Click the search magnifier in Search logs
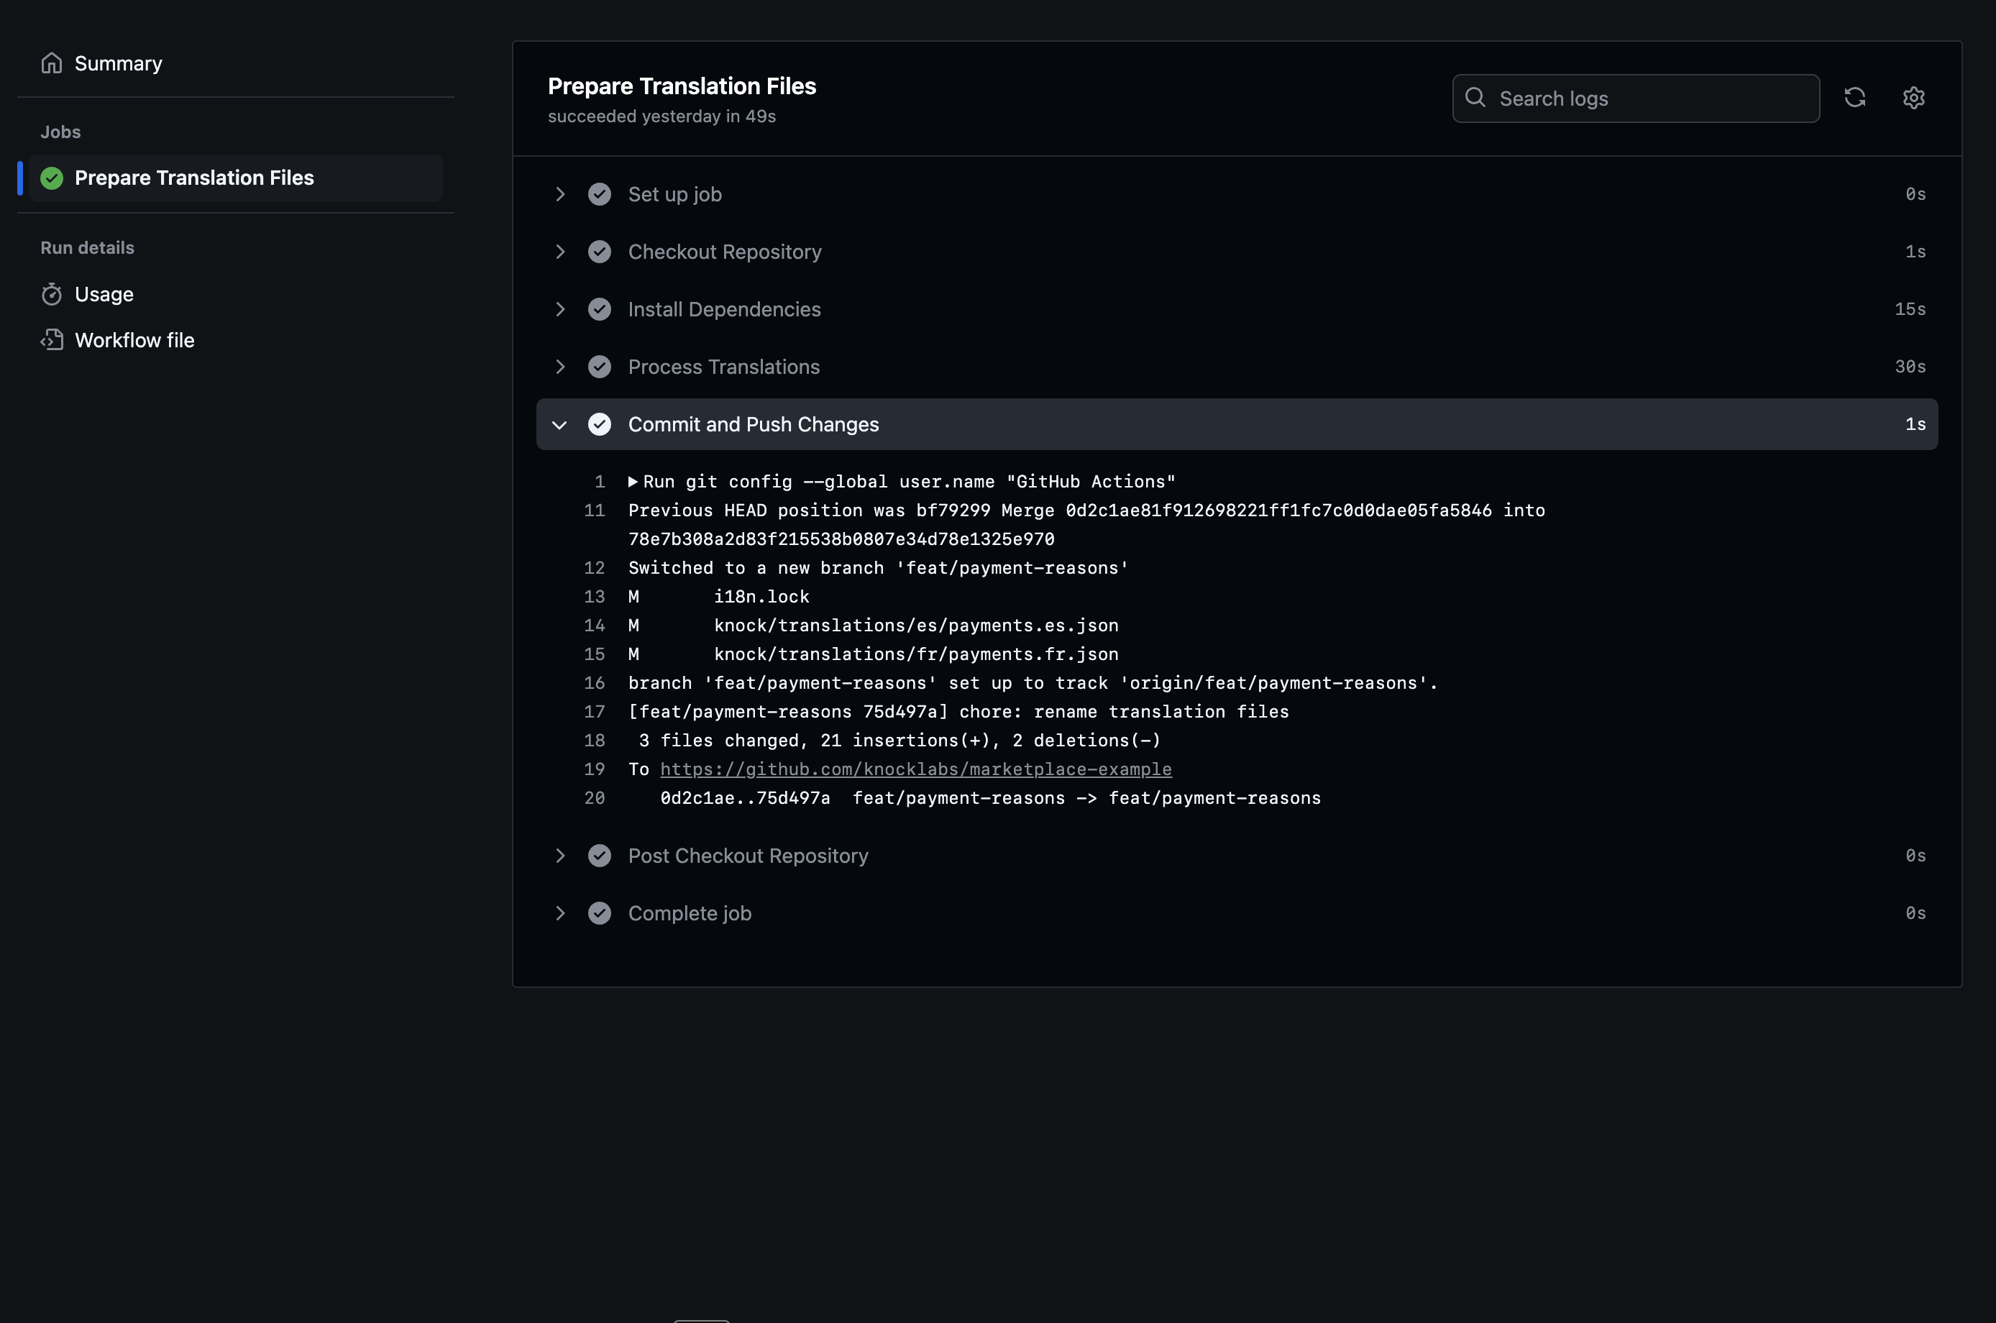The height and width of the screenshot is (1323, 1996). (x=1474, y=98)
